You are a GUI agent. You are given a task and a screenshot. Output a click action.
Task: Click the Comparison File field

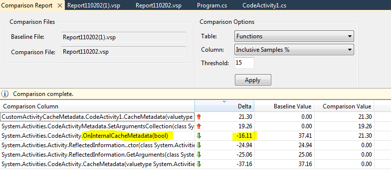124,52
